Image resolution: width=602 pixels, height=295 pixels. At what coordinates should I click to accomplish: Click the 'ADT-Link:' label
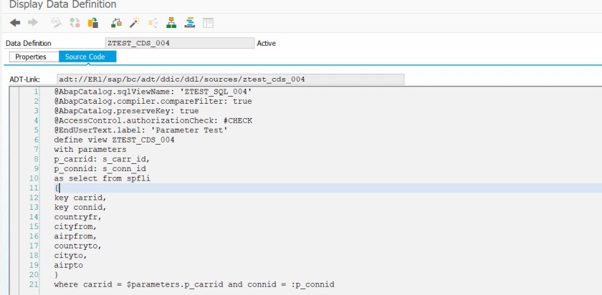[24, 79]
